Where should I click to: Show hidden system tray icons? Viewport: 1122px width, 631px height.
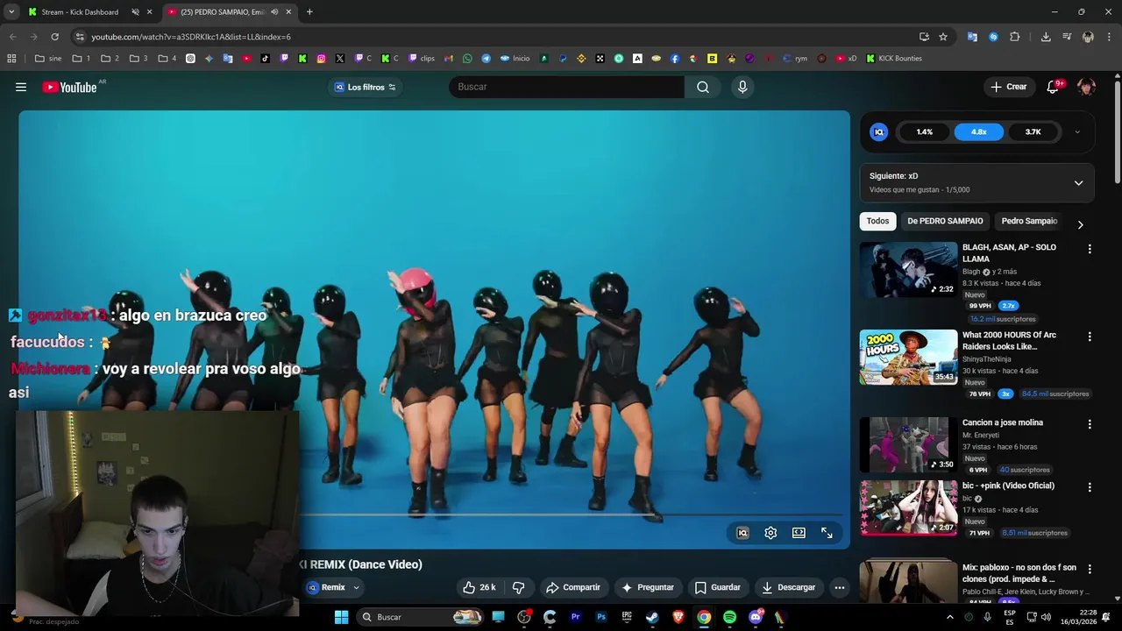[x=949, y=617]
